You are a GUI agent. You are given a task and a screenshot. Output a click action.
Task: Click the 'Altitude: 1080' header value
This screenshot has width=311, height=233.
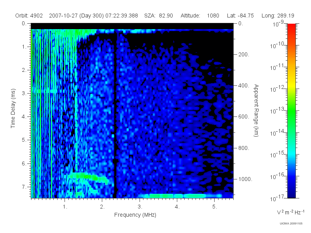(200, 16)
